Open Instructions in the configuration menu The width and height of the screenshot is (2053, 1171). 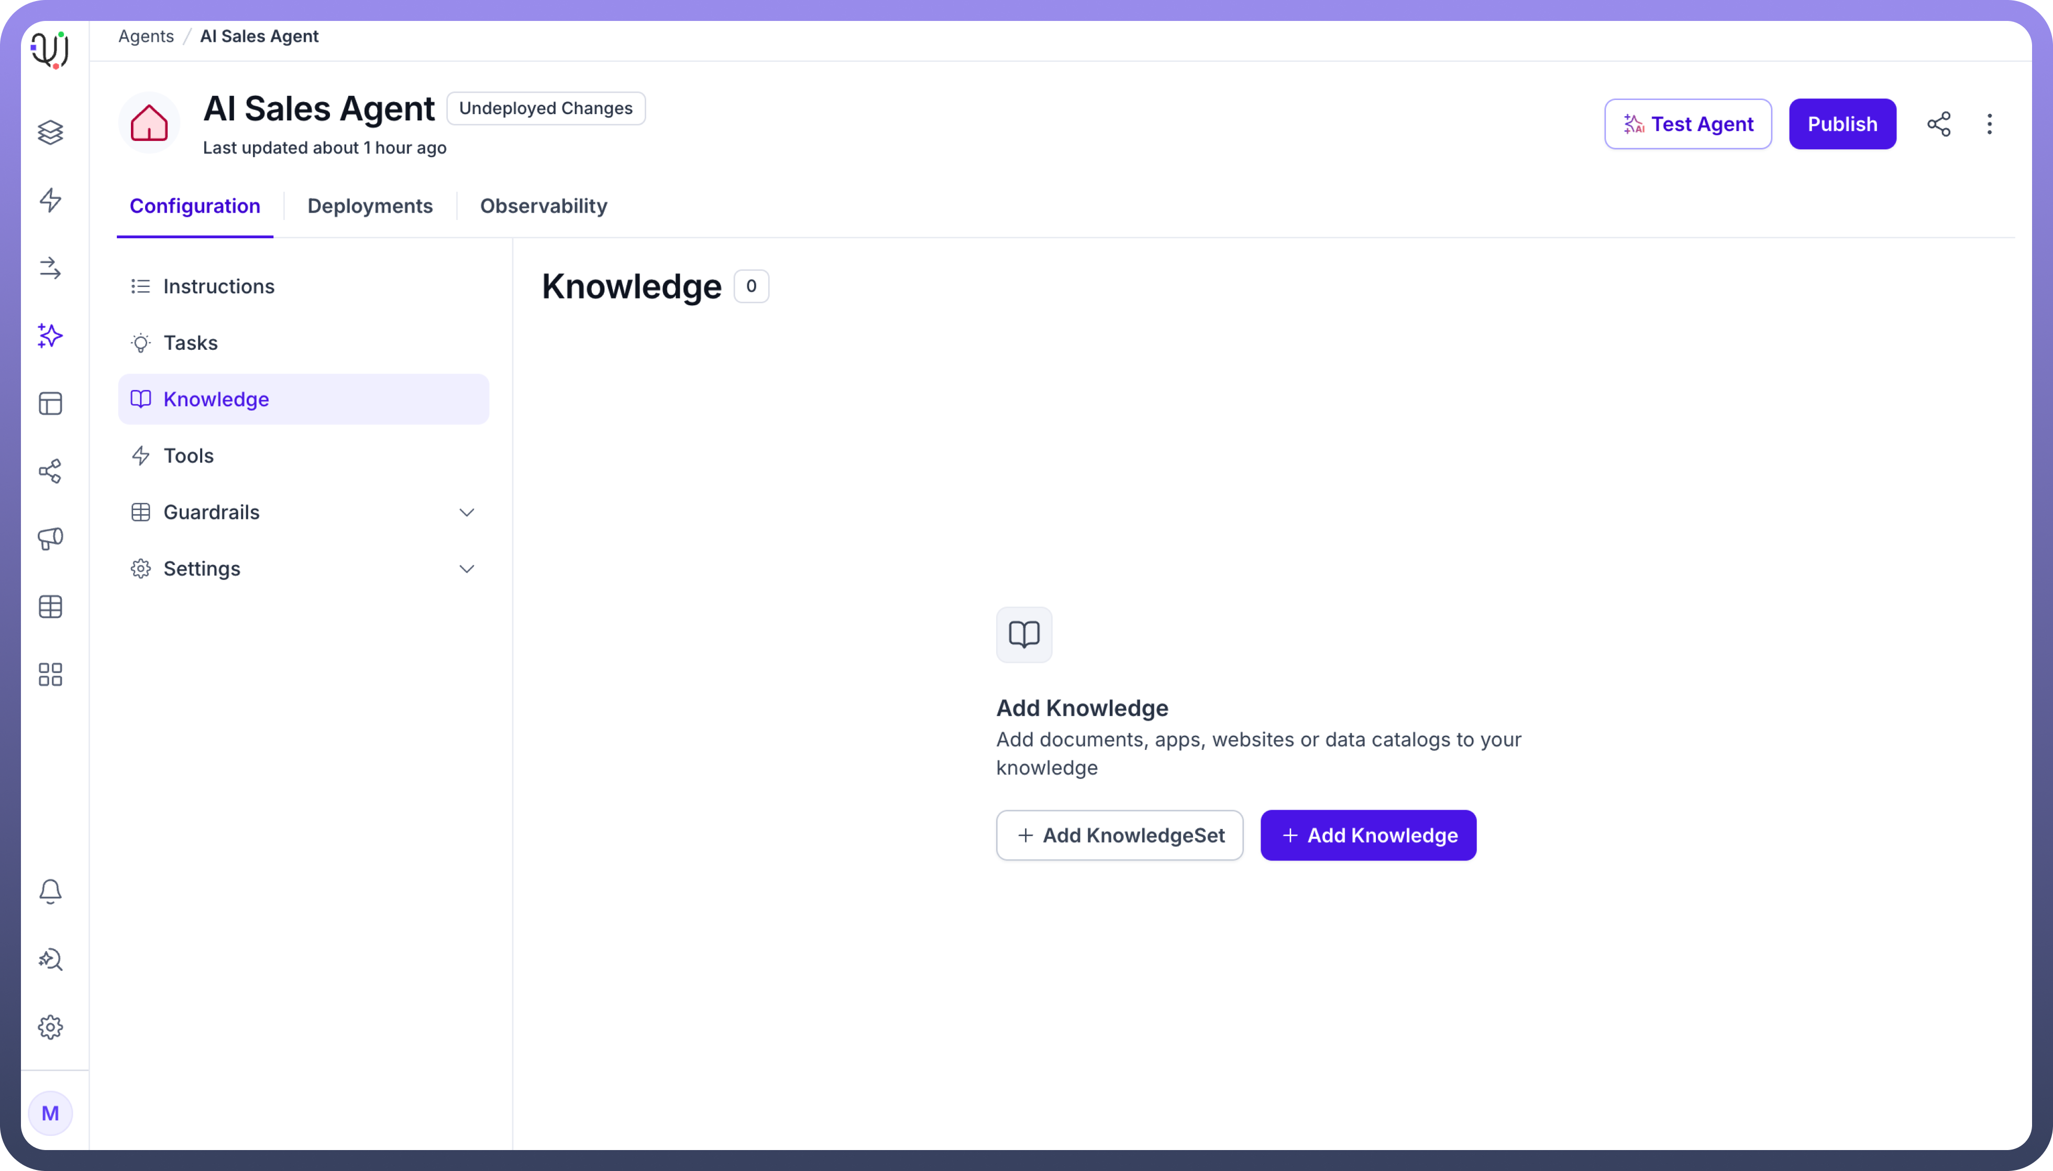pos(219,286)
